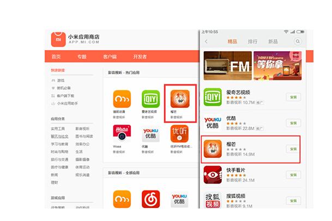
Task: Open the FM radio banner
Action: [228, 65]
